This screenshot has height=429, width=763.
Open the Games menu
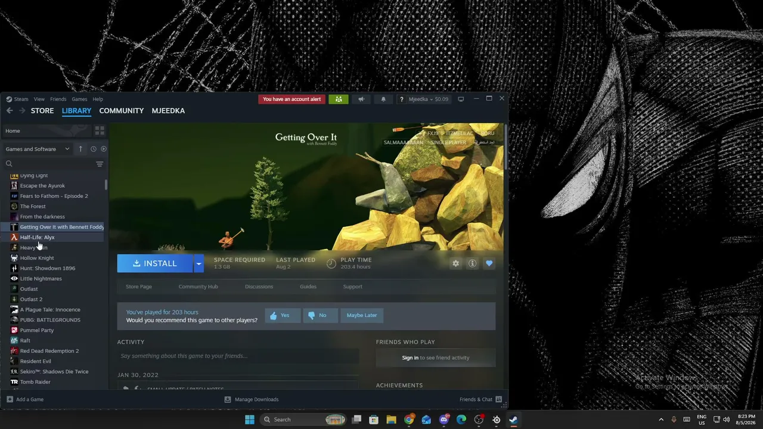point(79,100)
